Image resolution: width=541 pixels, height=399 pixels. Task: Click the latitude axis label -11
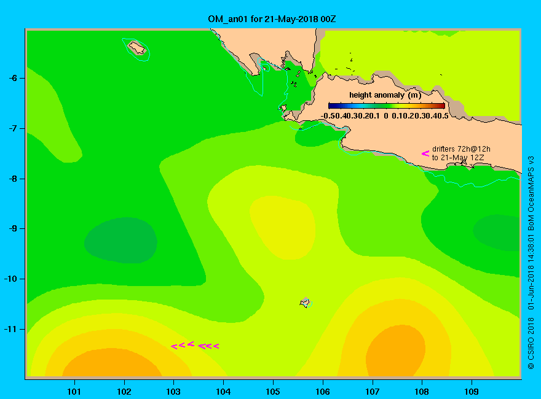click(x=11, y=330)
